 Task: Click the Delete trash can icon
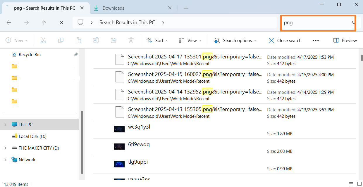click(x=131, y=40)
